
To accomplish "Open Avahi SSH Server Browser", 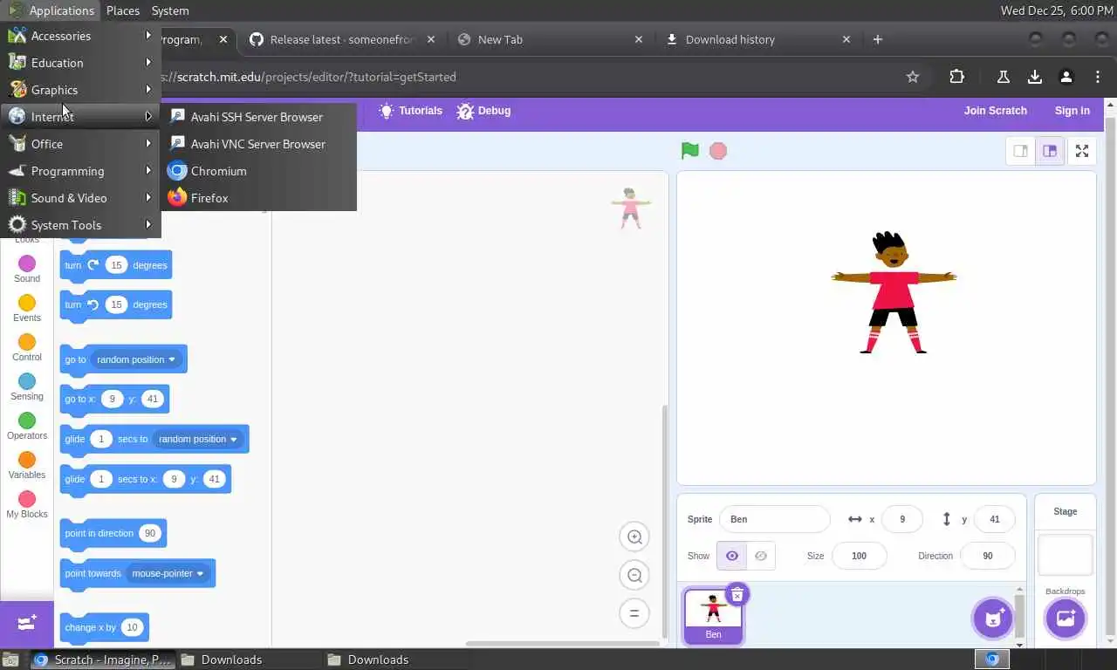I will pyautogui.click(x=258, y=117).
